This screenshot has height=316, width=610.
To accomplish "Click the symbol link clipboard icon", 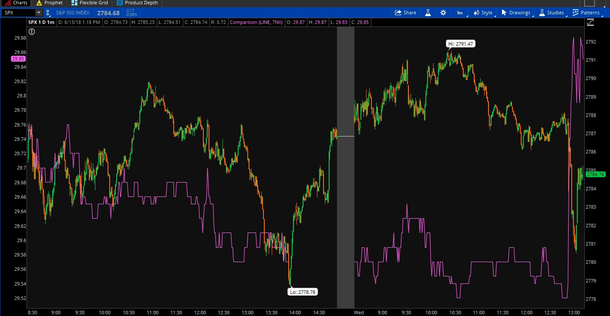I will tap(48, 13).
